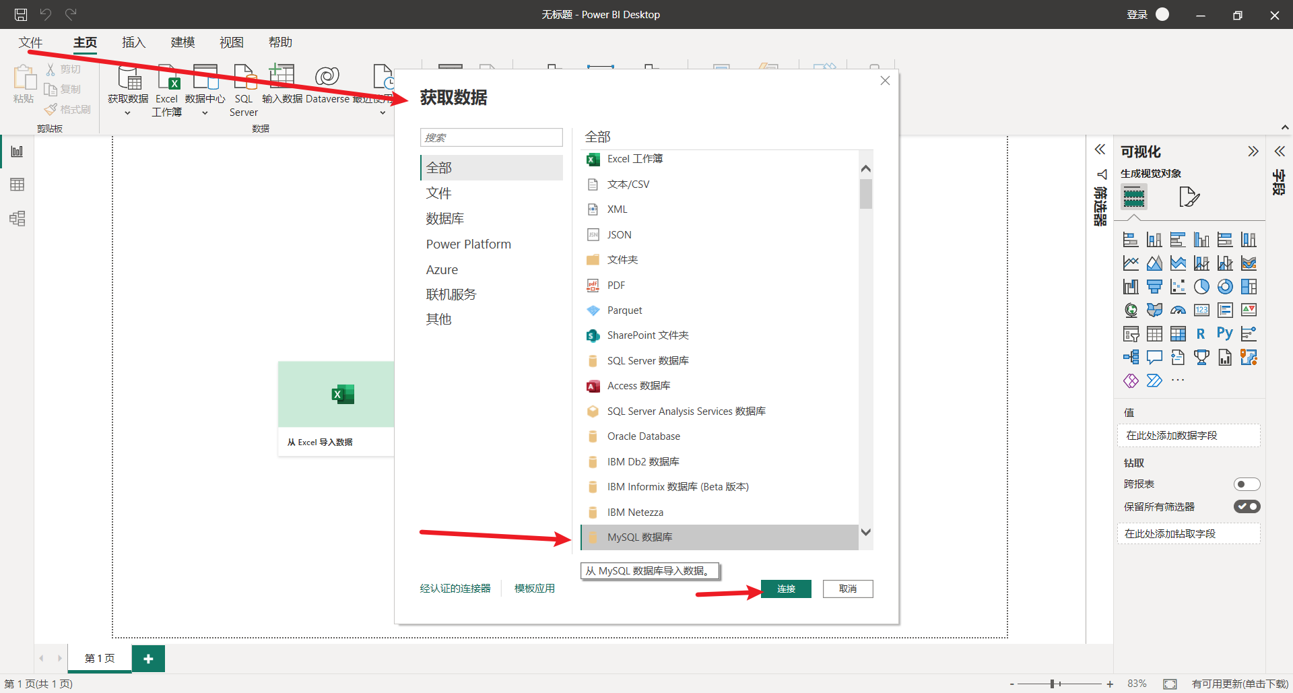The width and height of the screenshot is (1293, 693).
Task: Click the zoom in plus button
Action: 1110,684
